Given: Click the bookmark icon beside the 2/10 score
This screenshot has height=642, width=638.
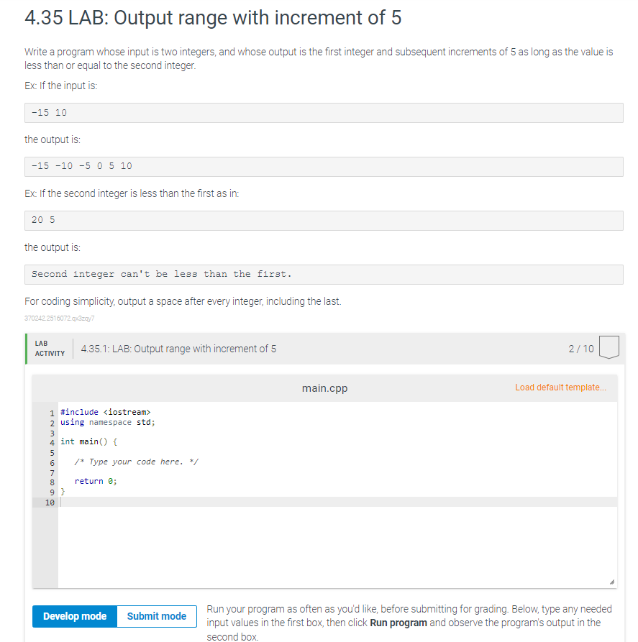Looking at the screenshot, I should (609, 348).
